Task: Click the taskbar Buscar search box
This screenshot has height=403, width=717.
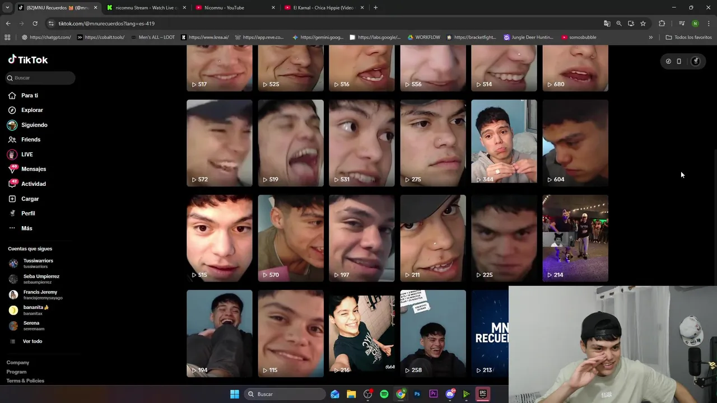Action: click(x=285, y=394)
